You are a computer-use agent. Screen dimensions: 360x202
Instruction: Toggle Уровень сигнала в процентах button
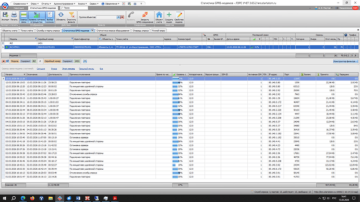(x=37, y=17)
